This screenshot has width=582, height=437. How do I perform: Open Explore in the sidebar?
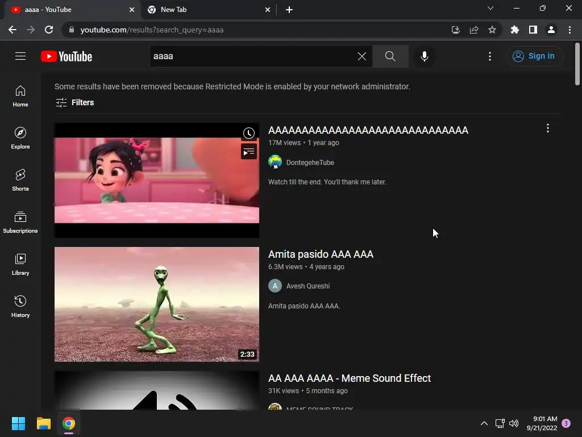[x=20, y=138]
